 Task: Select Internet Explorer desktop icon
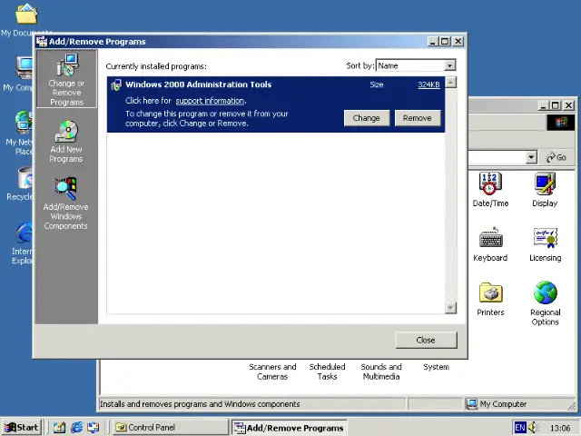[x=22, y=243]
